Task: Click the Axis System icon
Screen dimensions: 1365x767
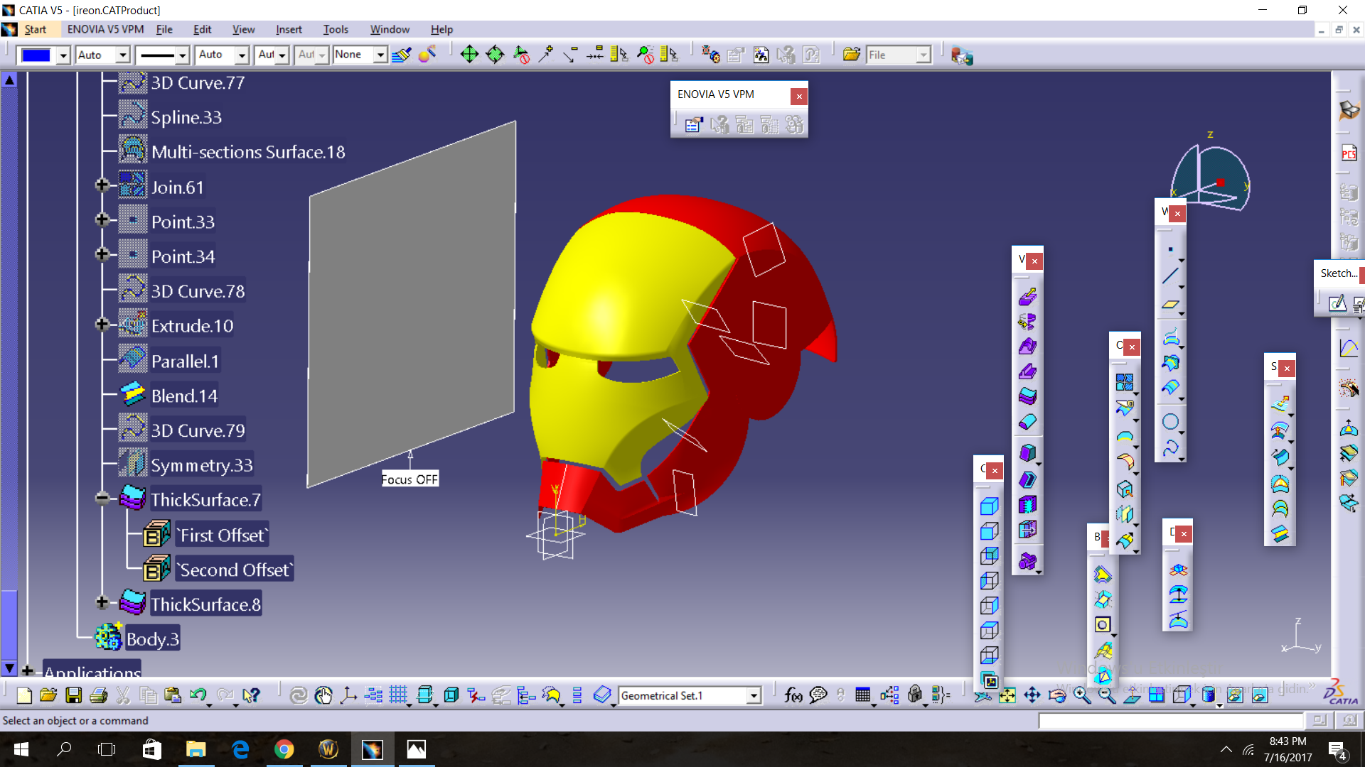Action: [x=348, y=695]
